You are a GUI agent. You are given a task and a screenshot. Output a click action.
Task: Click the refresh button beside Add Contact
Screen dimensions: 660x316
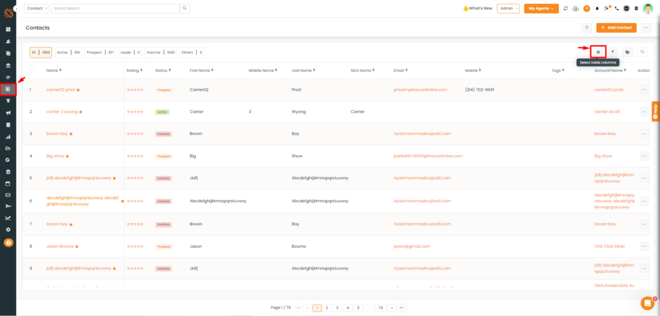coord(587,28)
